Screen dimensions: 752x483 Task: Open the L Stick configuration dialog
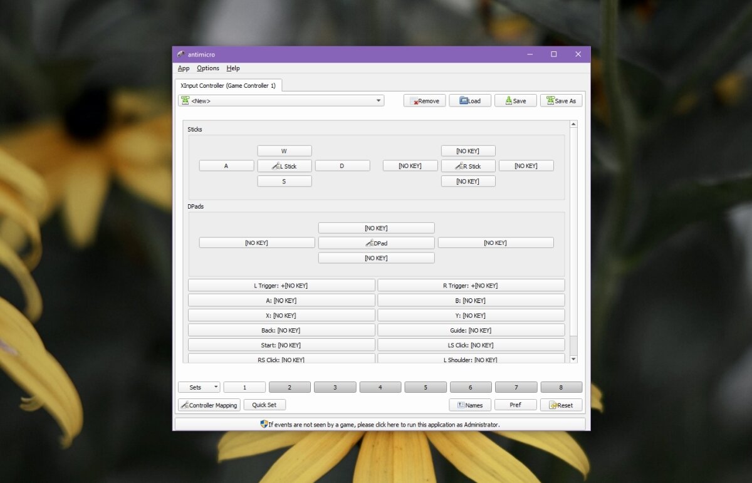pos(284,165)
